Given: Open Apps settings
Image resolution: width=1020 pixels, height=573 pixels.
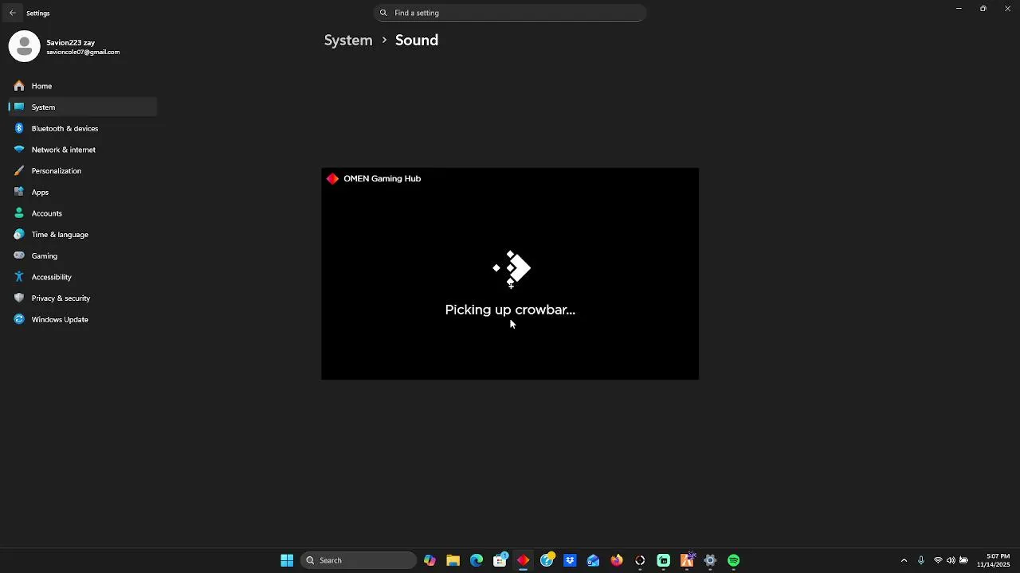Looking at the screenshot, I should pyautogui.click(x=83, y=192).
